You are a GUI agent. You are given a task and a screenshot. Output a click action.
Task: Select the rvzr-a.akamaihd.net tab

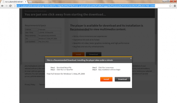tap(14, 2)
